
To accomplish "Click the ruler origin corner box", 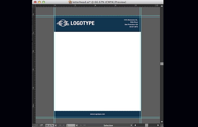I will point(34,6).
